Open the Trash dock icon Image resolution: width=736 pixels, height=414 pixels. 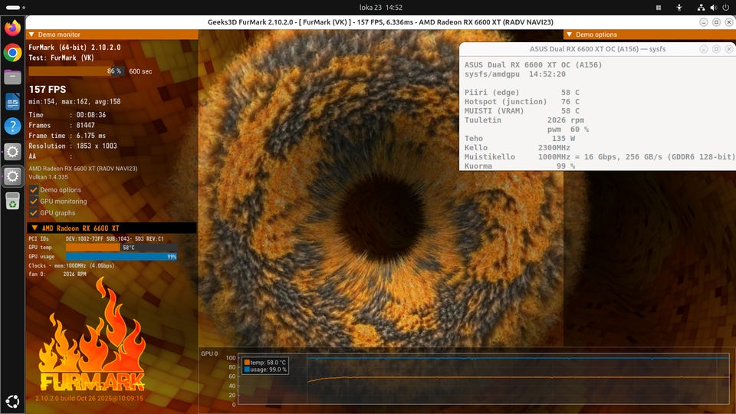tap(13, 201)
